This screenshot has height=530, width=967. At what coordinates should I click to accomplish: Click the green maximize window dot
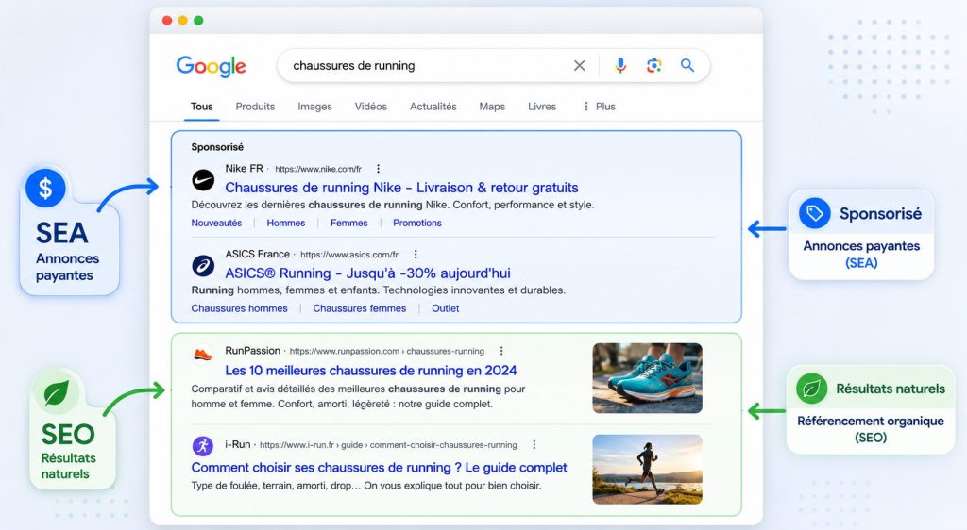[x=198, y=21]
